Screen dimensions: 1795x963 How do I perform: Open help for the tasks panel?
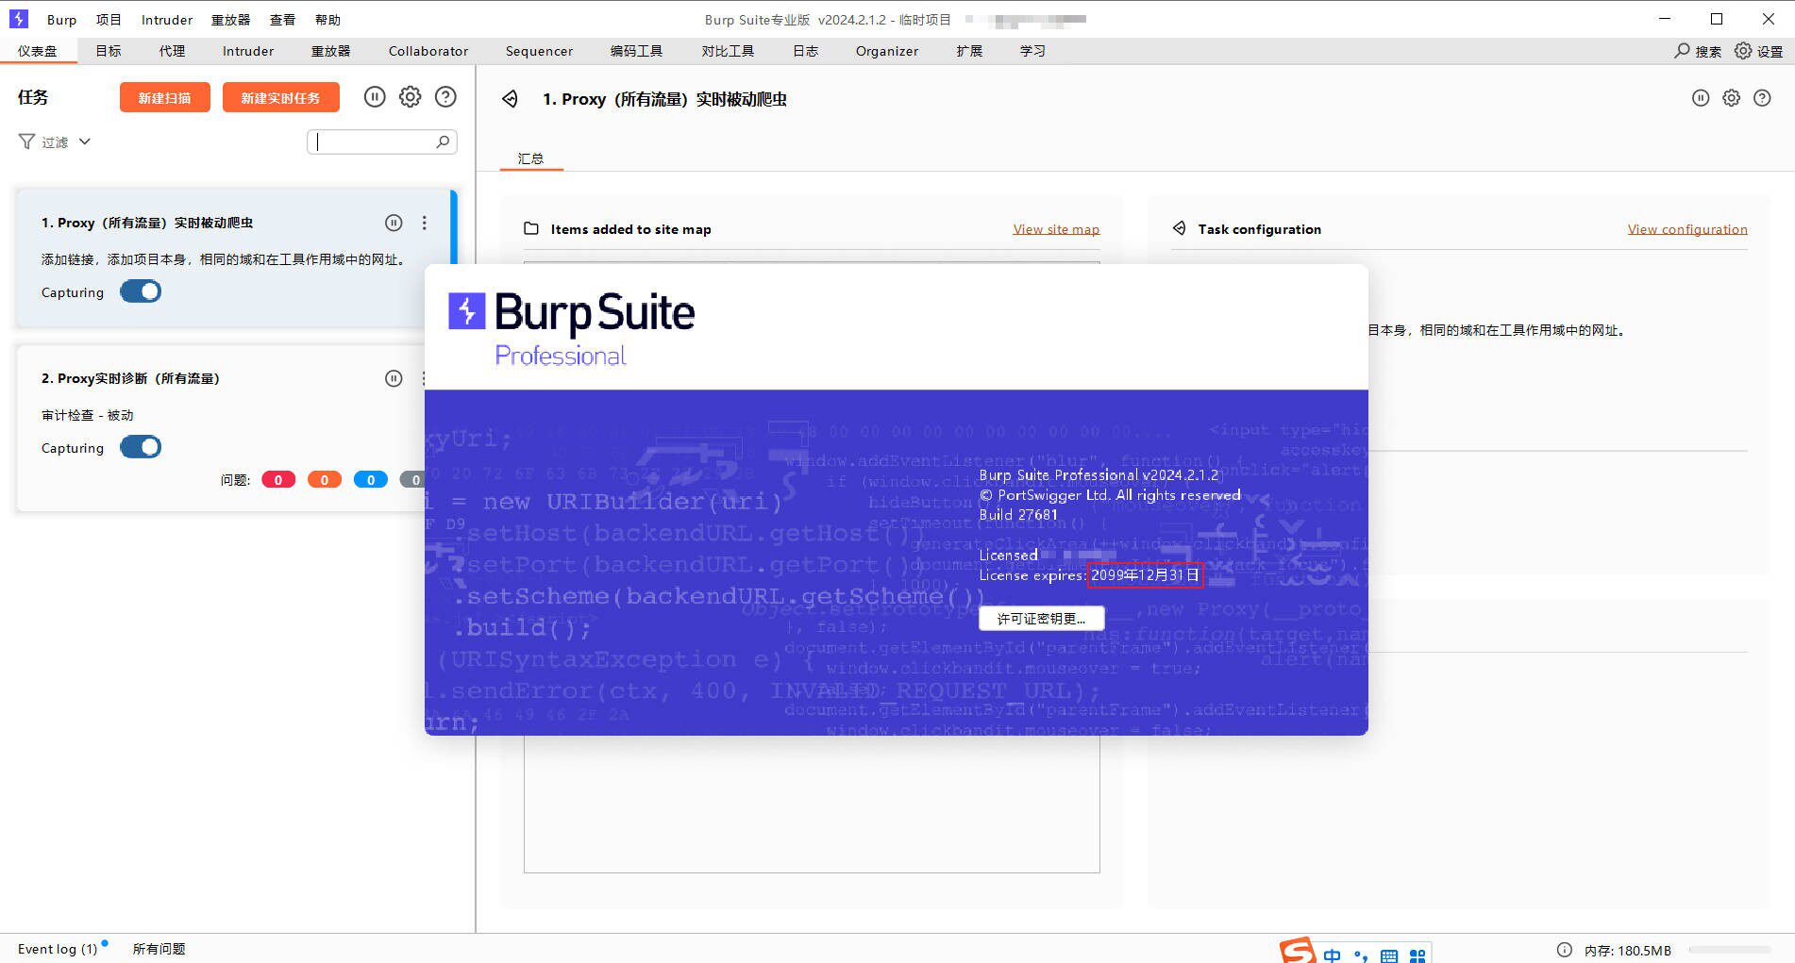(x=445, y=96)
